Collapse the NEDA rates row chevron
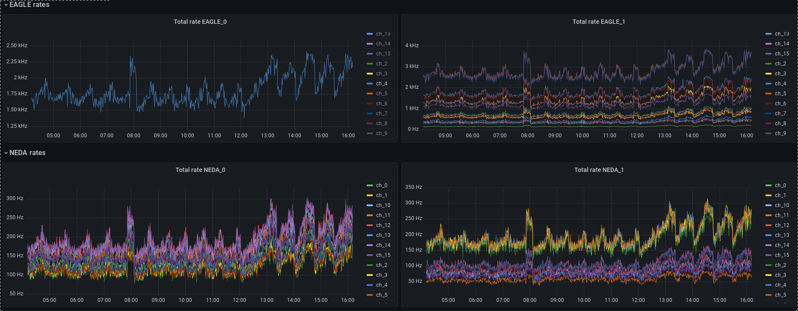 [x=6, y=153]
